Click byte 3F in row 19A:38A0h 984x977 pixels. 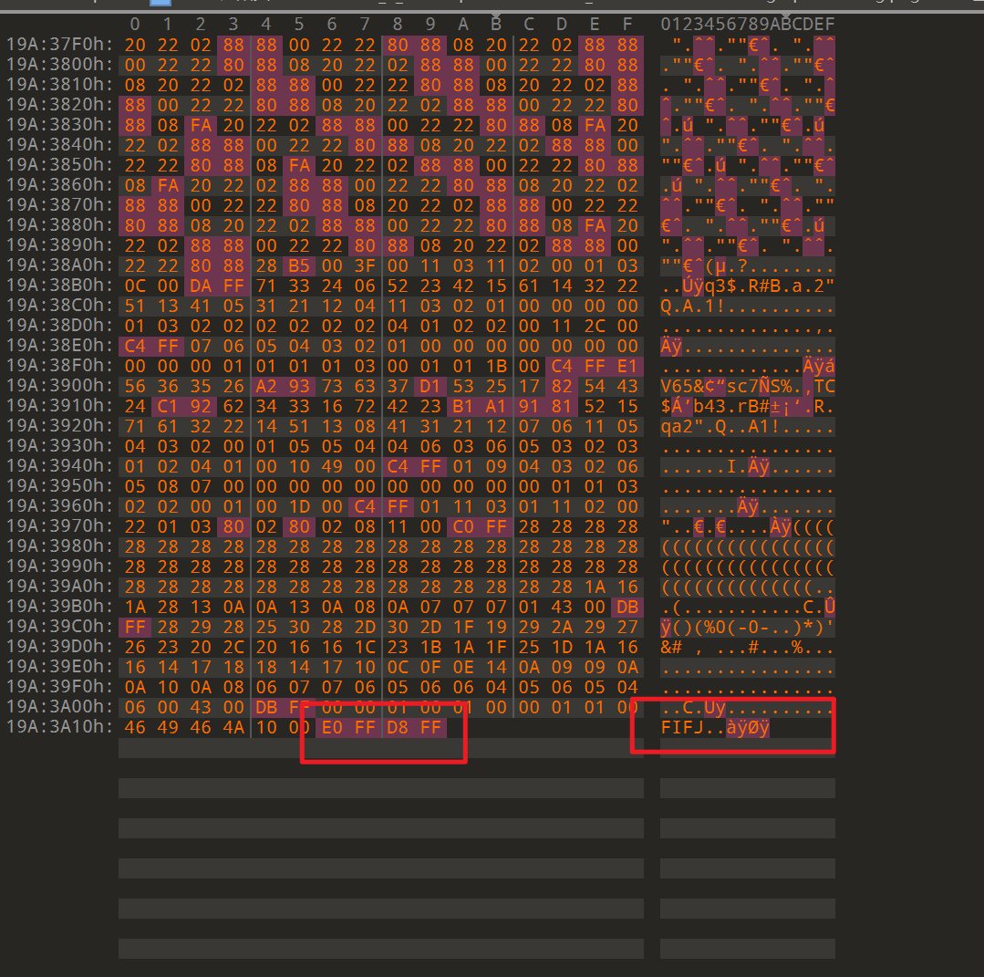click(x=365, y=265)
